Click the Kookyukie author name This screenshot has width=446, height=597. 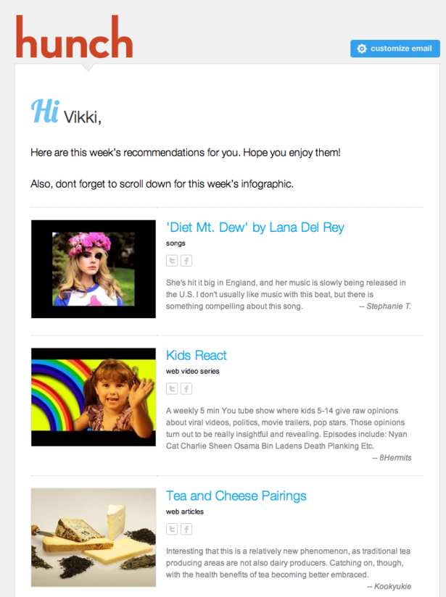coord(392,586)
